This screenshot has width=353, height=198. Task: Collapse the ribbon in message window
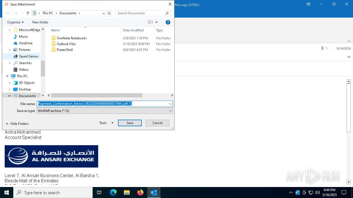click(349, 41)
